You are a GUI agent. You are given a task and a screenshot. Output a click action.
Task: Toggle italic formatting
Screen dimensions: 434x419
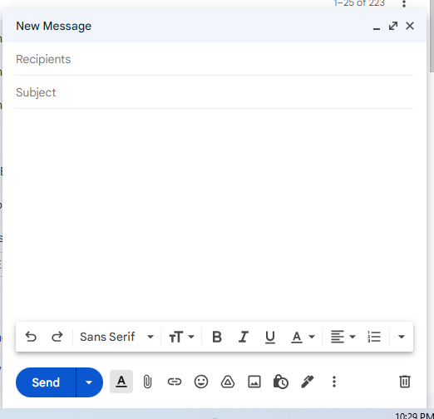click(x=244, y=337)
